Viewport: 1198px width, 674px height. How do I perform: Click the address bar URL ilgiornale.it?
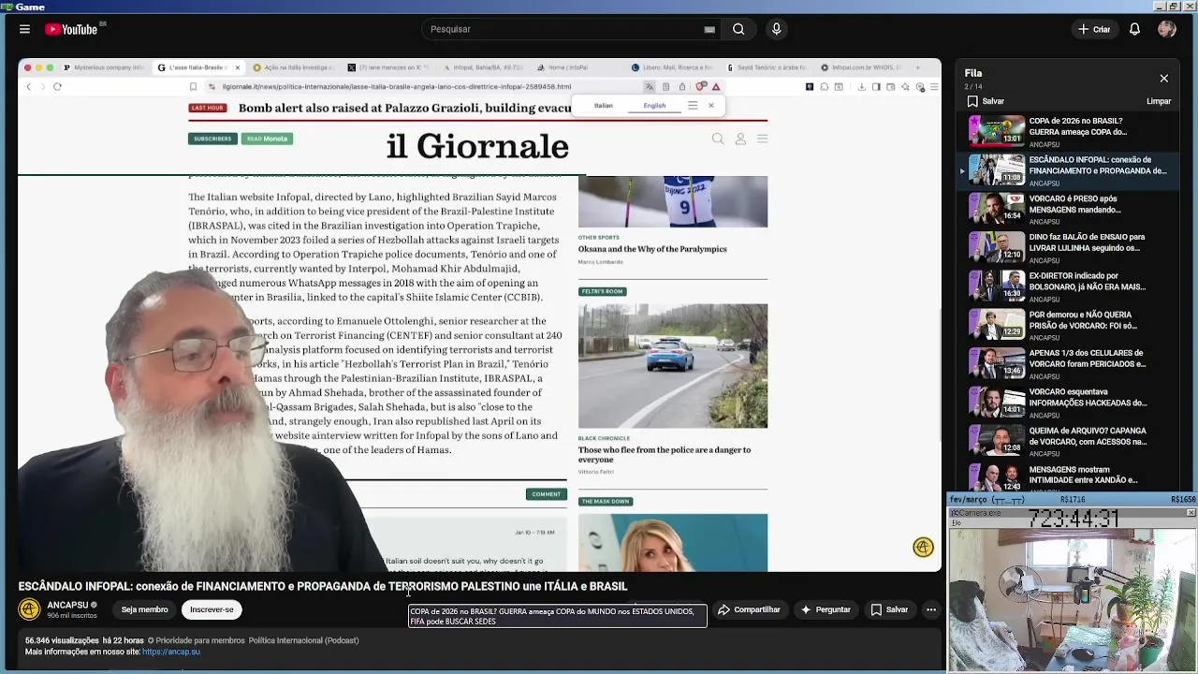coord(397,87)
